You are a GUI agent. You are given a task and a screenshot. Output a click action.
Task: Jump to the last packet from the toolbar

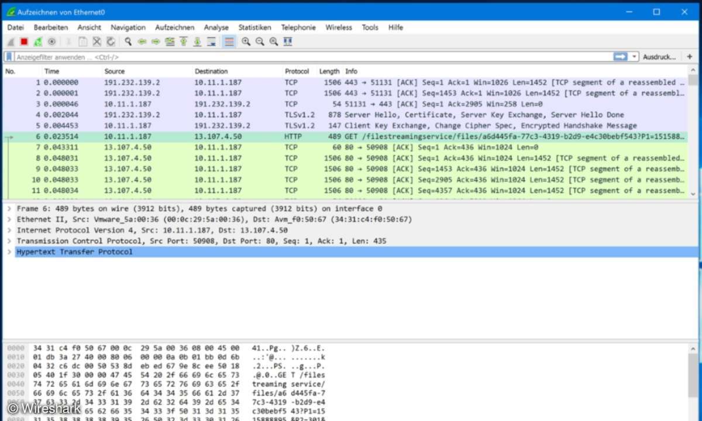coord(198,42)
